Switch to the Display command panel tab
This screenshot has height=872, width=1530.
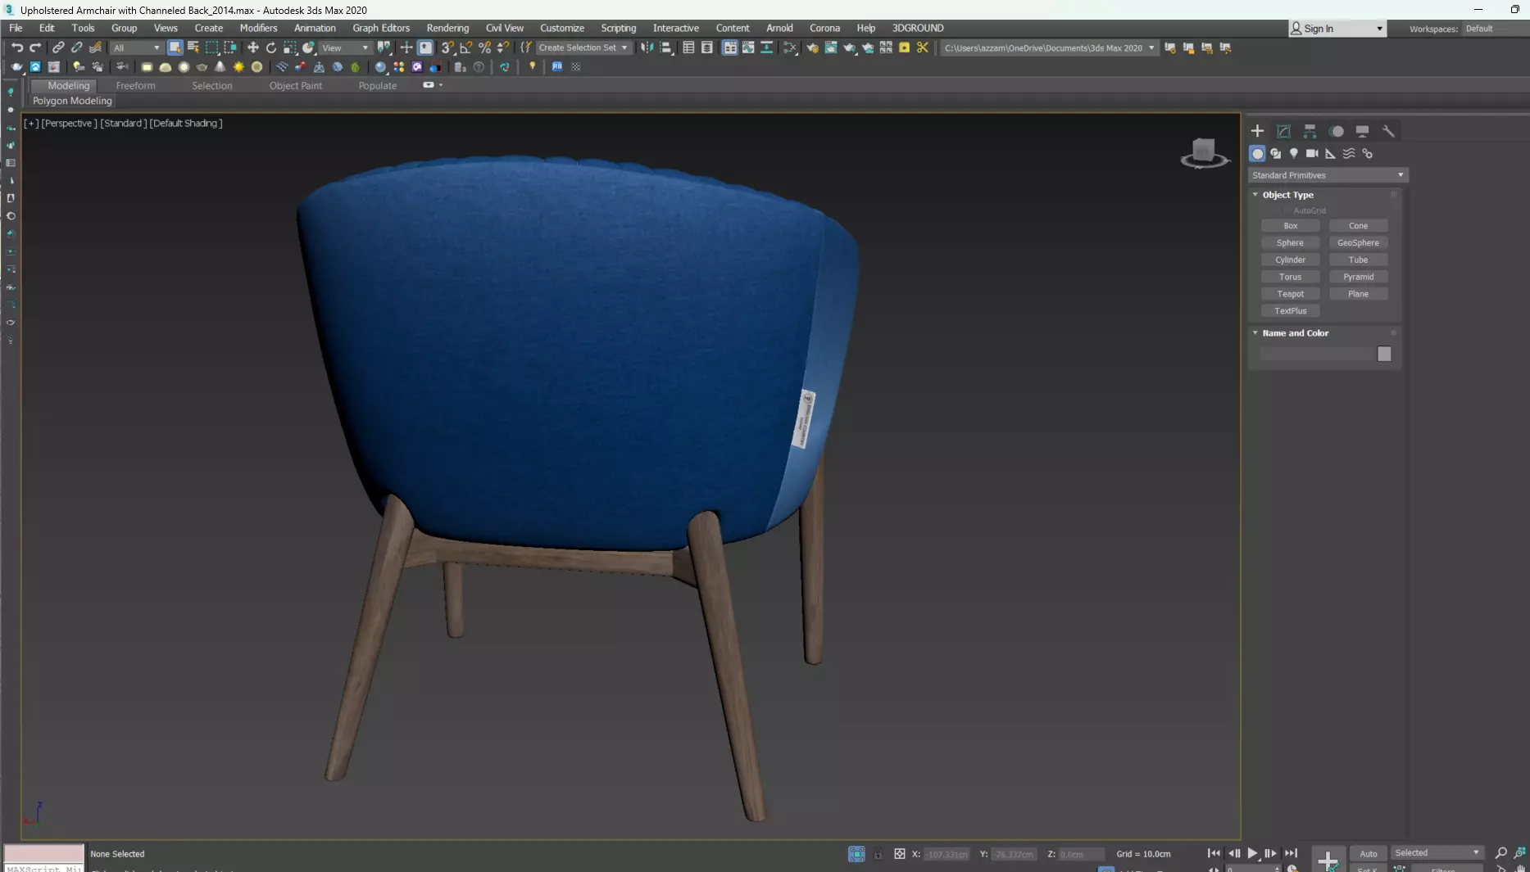1362,131
